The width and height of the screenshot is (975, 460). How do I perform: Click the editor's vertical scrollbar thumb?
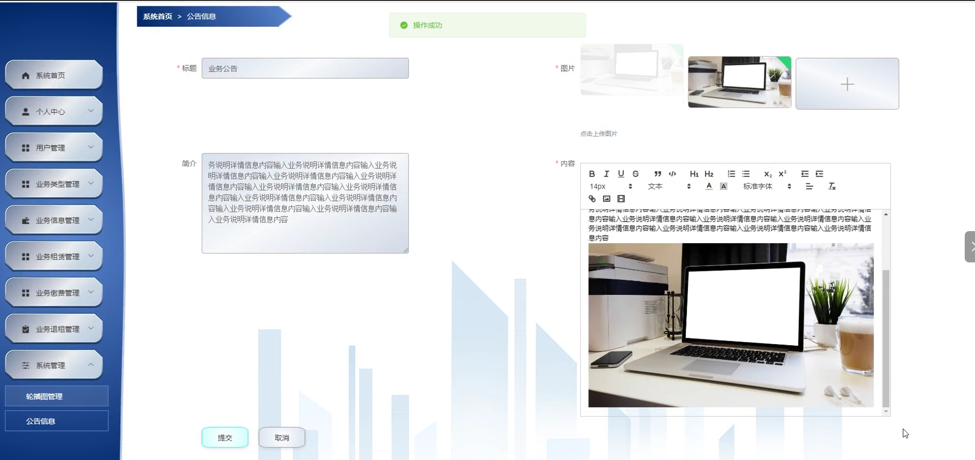pos(886,338)
